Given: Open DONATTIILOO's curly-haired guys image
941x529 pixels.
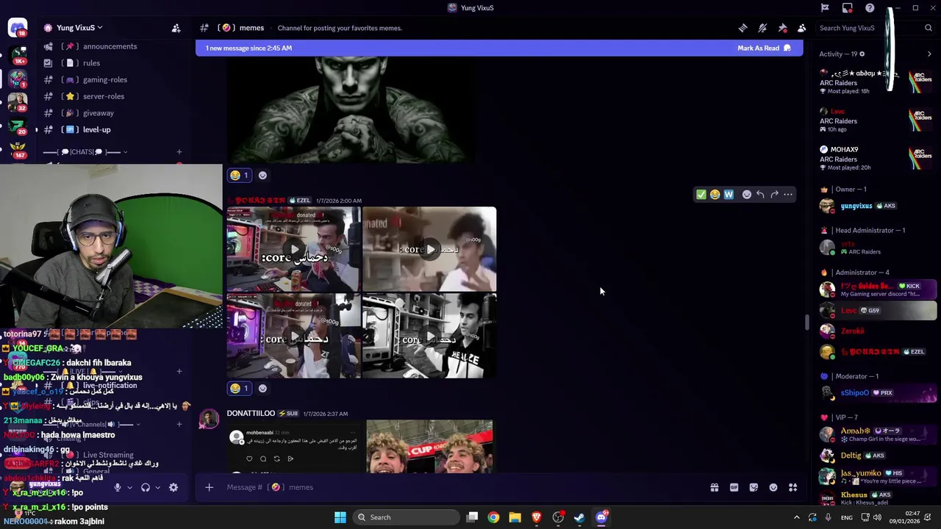Looking at the screenshot, I should click(x=429, y=447).
